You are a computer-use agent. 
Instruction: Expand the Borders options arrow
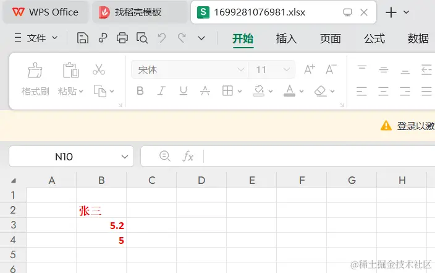pos(240,91)
